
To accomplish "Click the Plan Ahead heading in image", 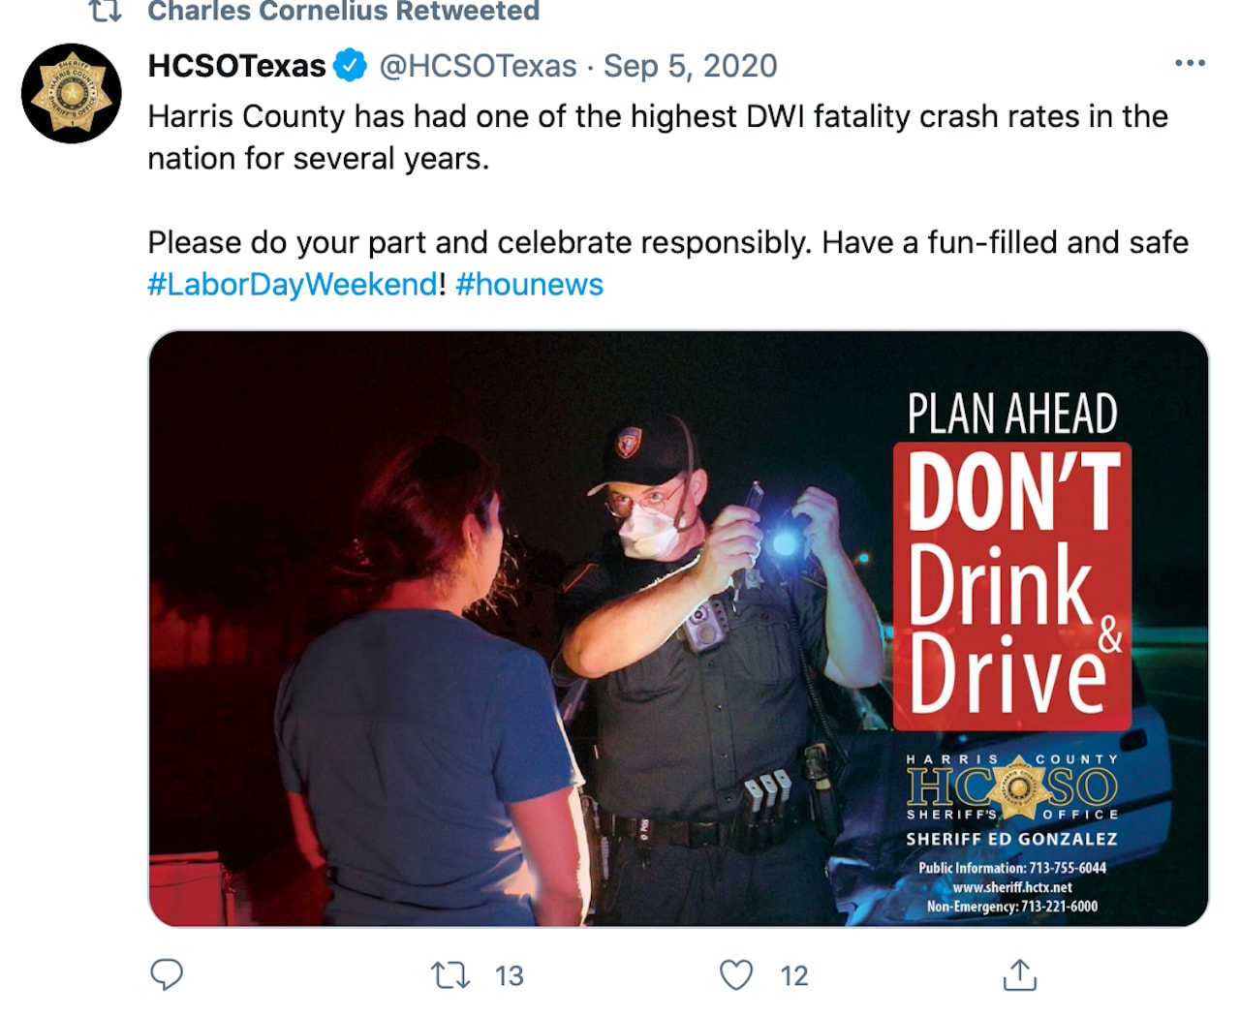I will click(x=1012, y=414).
